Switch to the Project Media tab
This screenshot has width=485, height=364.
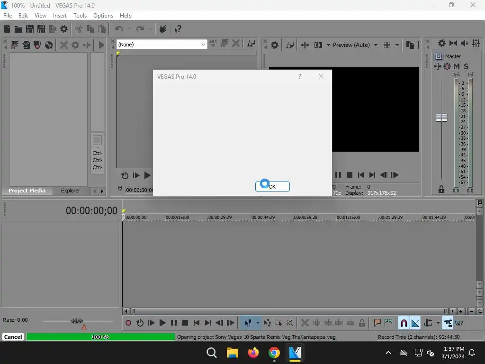point(27,191)
